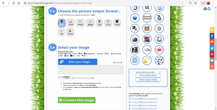
Task: Click the retro TV effect icon
Action: point(135,39)
